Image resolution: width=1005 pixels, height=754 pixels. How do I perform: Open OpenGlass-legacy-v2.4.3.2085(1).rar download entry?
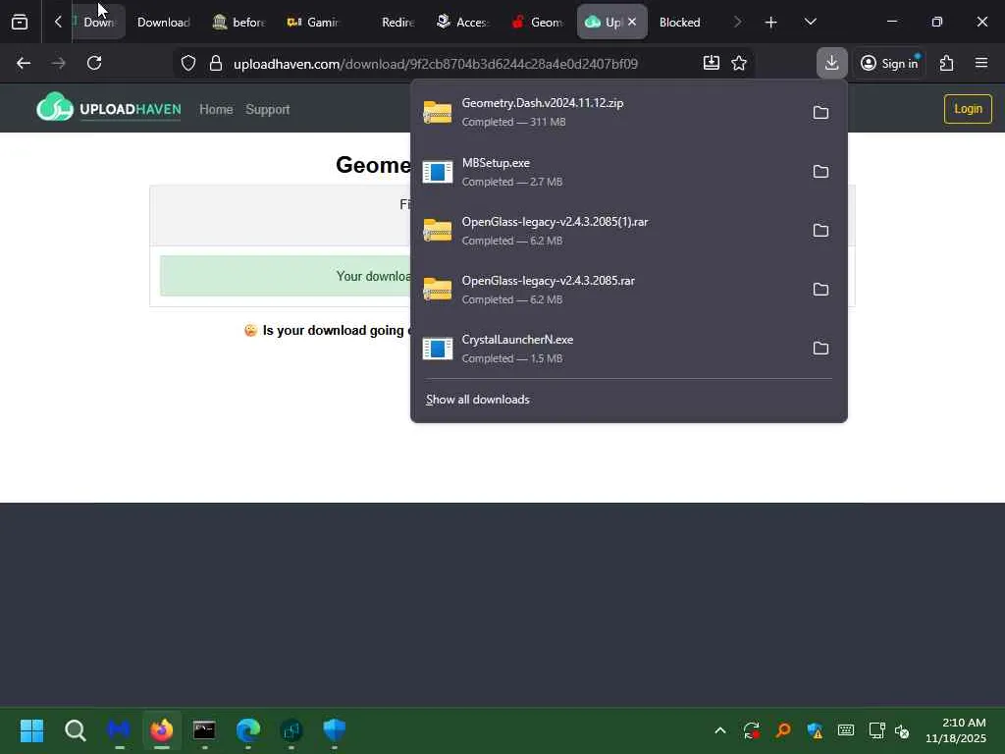608,230
